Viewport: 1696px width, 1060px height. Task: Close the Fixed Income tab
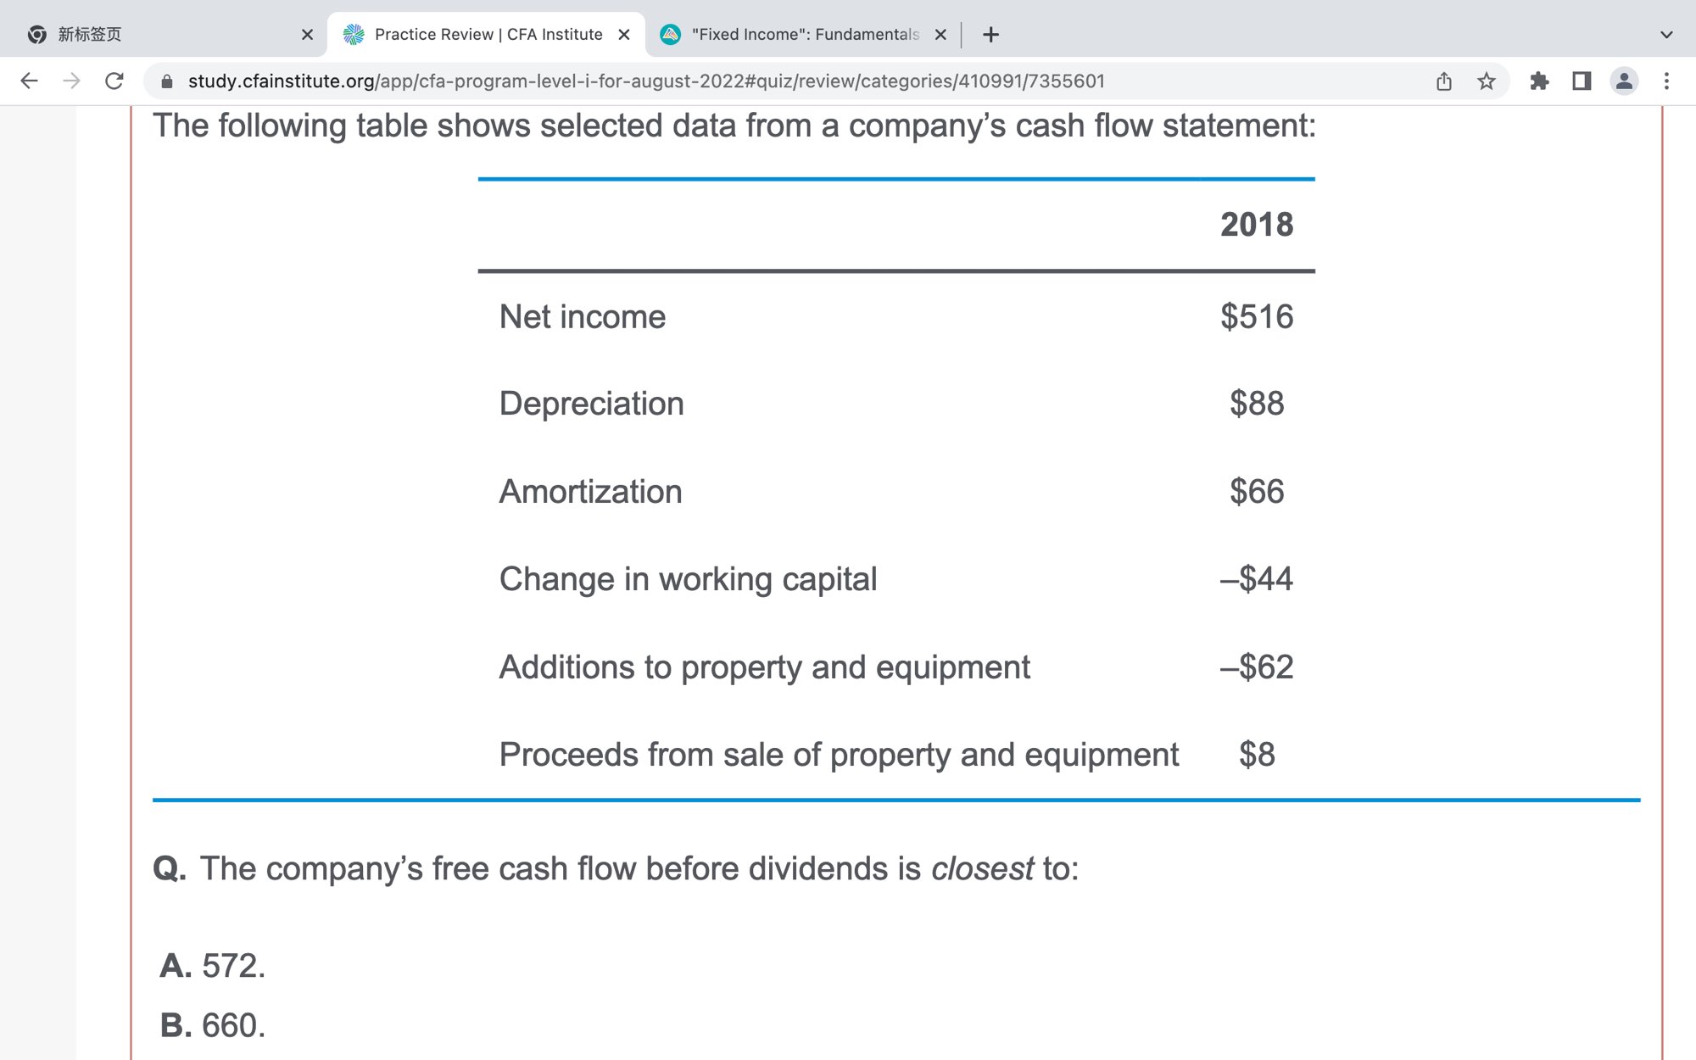pos(940,35)
